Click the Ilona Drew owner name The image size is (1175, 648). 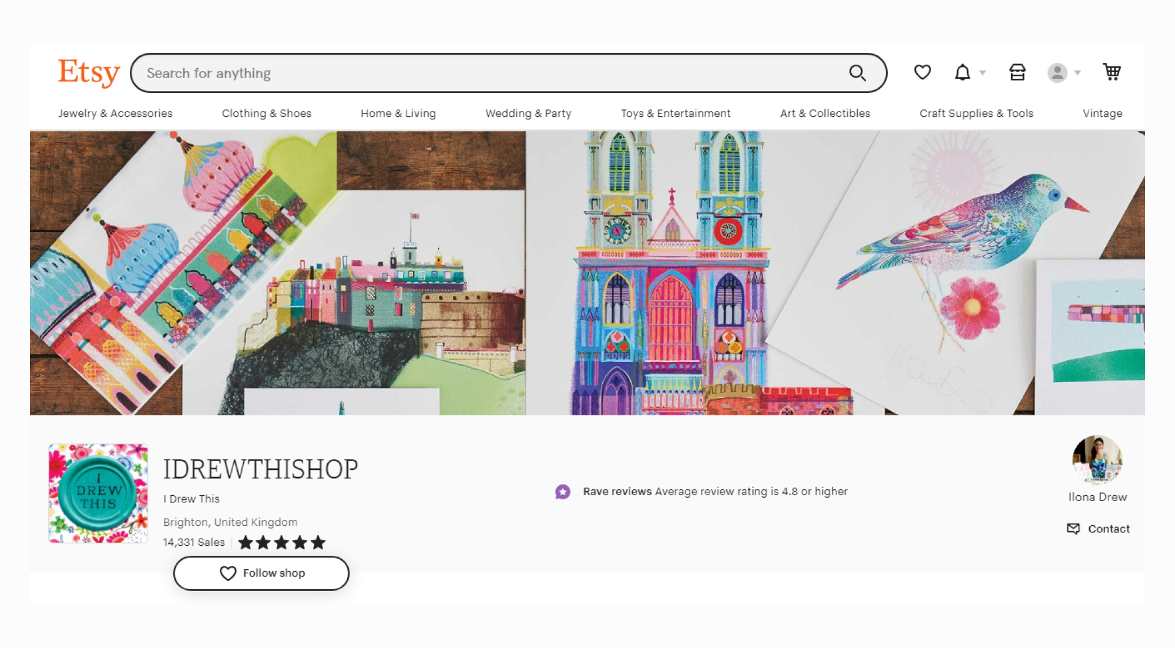pos(1097,497)
